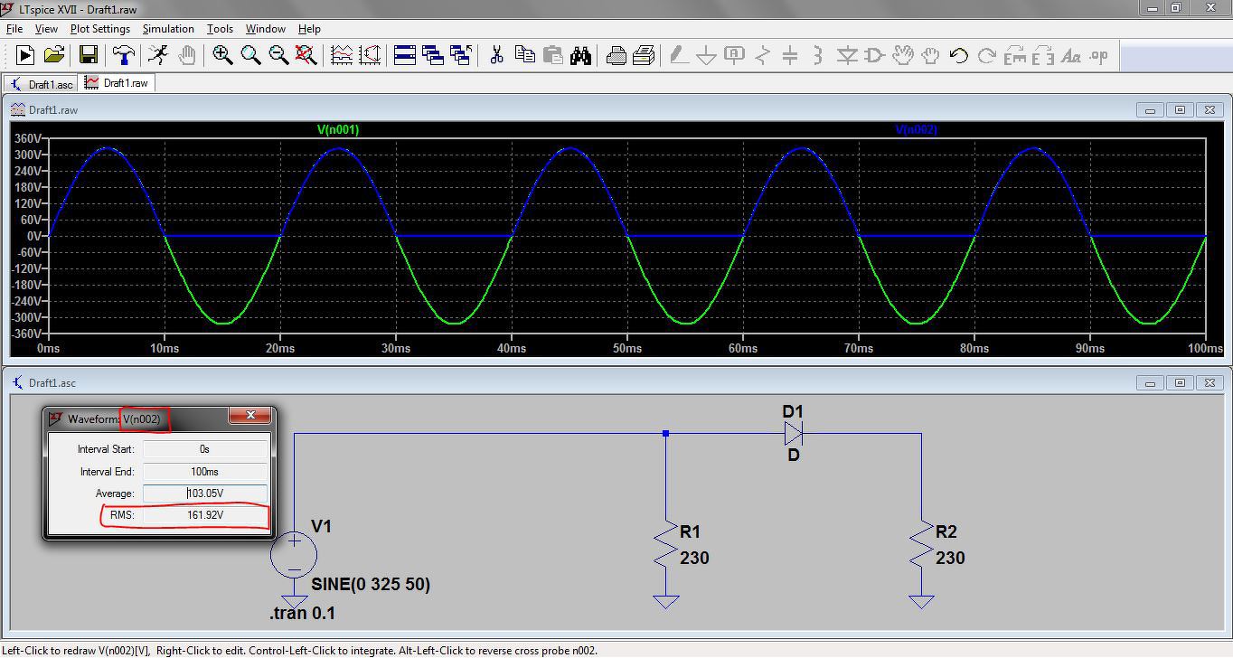This screenshot has height=658, width=1233.
Task: Select the Component gate tool in the toolbar
Action: [874, 56]
